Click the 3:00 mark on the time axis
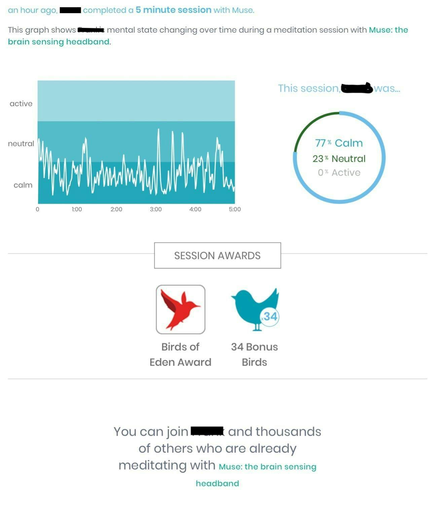The height and width of the screenshot is (505, 448). click(156, 209)
